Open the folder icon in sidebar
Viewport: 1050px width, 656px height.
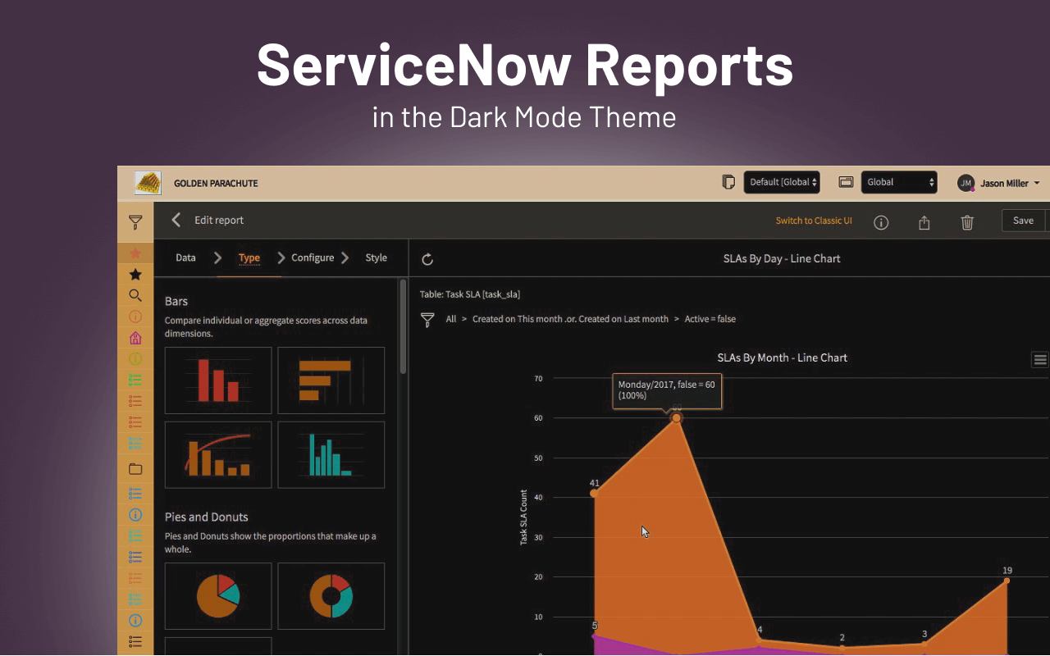(135, 469)
